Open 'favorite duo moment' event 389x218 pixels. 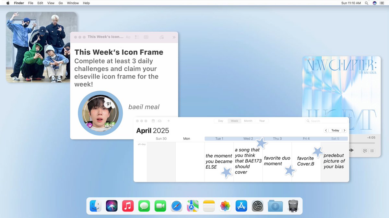(277, 161)
